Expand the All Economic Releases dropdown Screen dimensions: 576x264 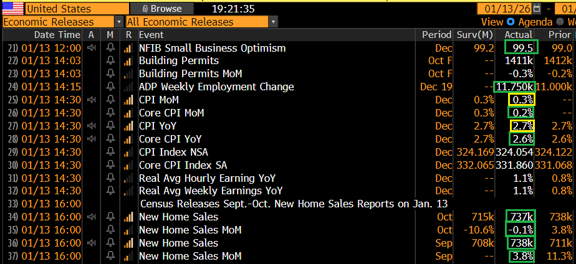pos(201,22)
